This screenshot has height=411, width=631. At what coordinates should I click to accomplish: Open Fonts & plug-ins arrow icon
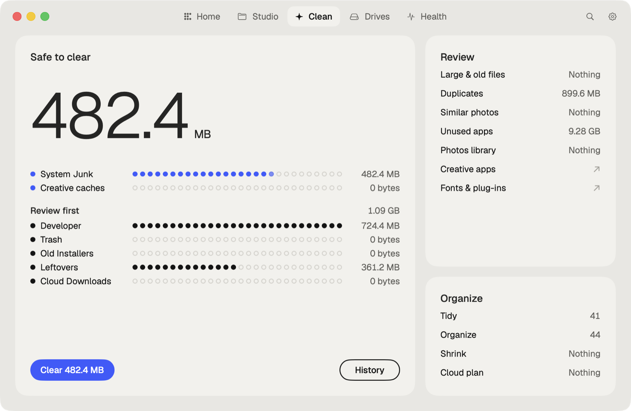[596, 188]
